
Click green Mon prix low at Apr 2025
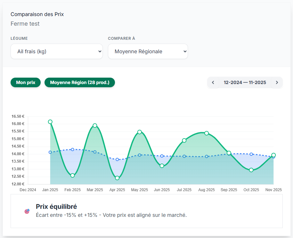(117, 178)
